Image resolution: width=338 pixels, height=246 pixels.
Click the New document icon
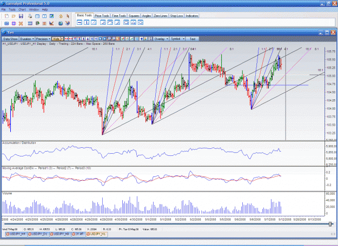pos(6,16)
